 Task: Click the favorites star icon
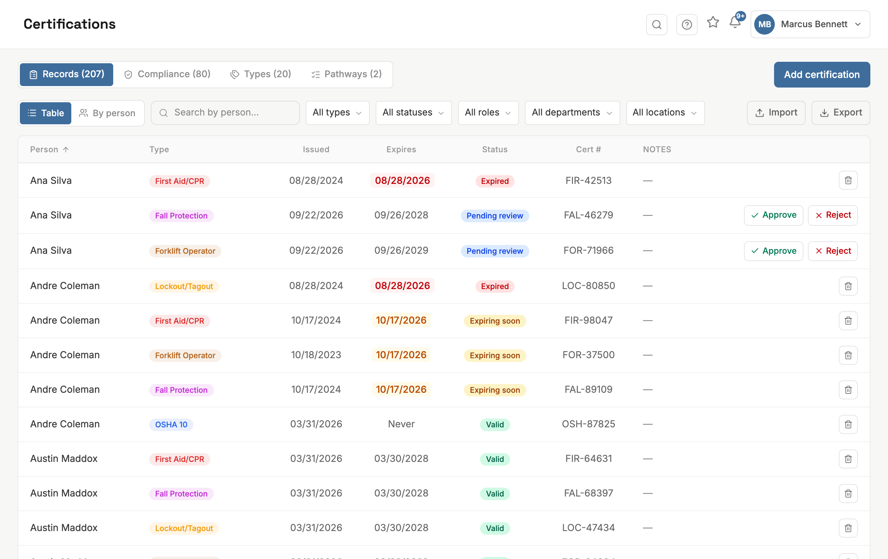pos(712,22)
